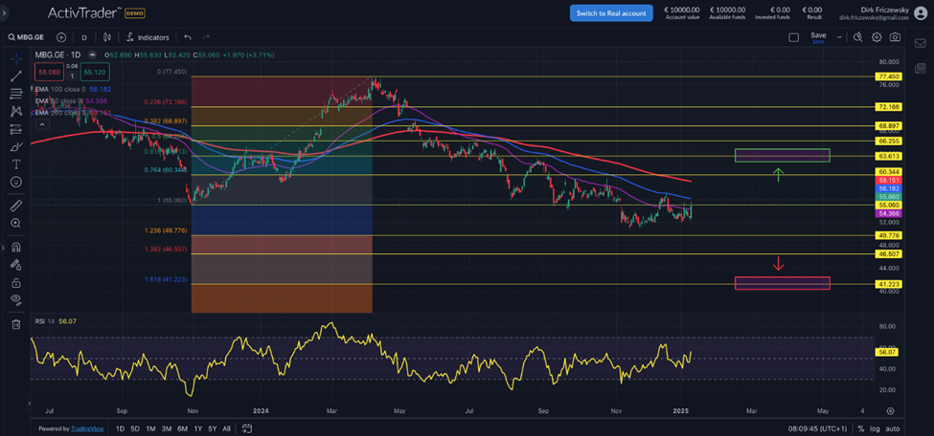This screenshot has height=436, width=934.
Task: Select the 3M time range tab
Action: coord(166,428)
